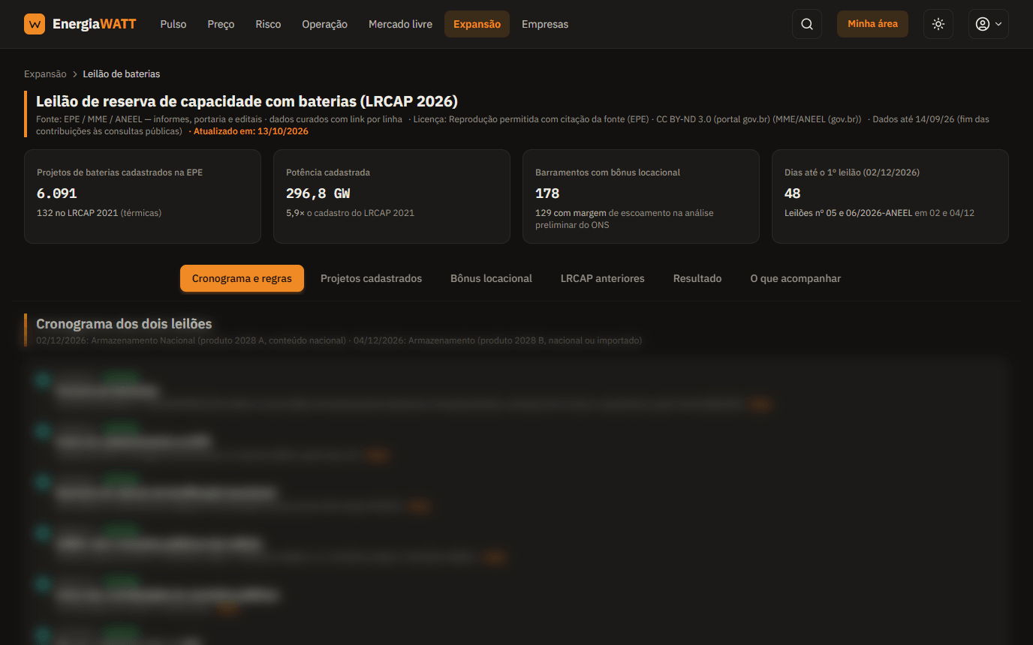
Task: Click the 178 barramentos value
Action: pyautogui.click(x=547, y=193)
